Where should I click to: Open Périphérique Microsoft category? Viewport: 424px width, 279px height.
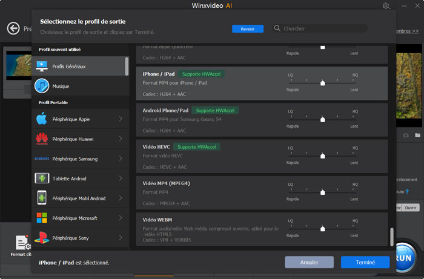[x=80, y=218]
